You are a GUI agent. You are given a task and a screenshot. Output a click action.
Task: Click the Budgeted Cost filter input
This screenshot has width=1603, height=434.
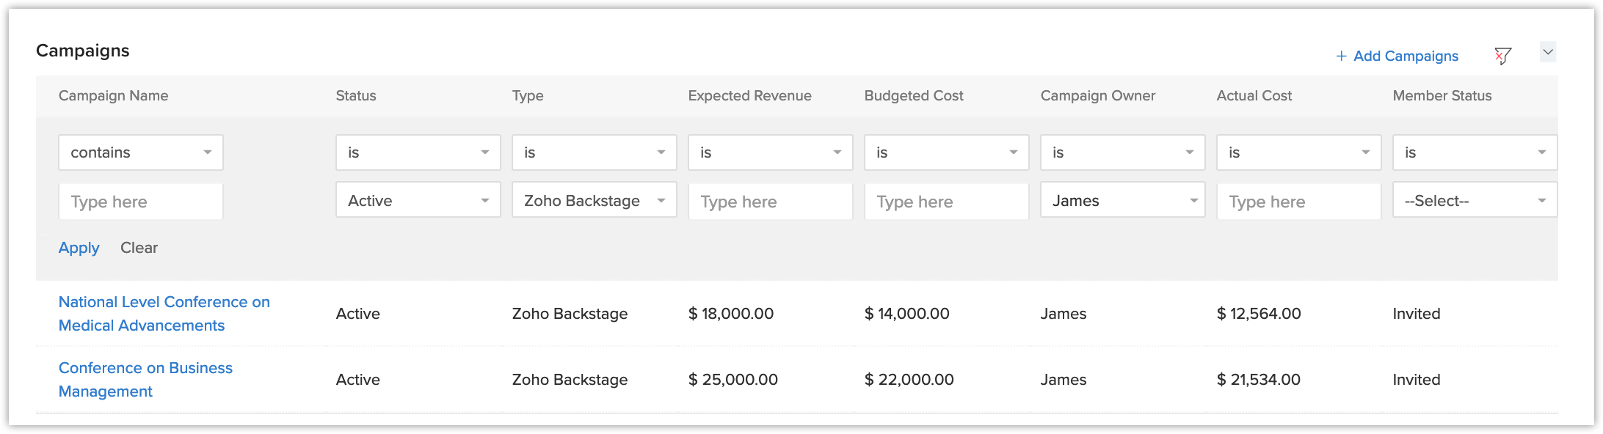point(947,202)
